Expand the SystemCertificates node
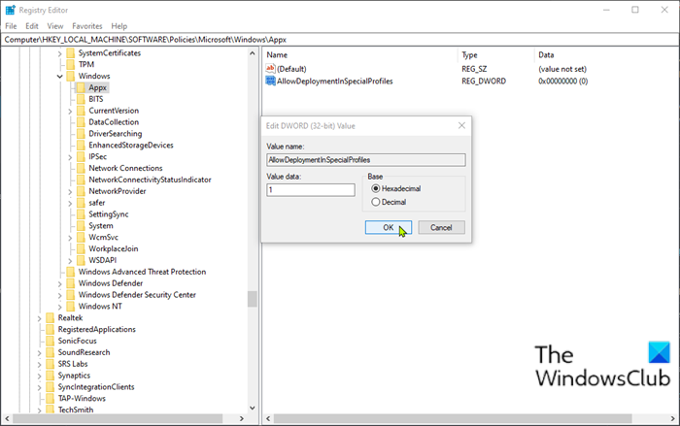 (x=60, y=53)
